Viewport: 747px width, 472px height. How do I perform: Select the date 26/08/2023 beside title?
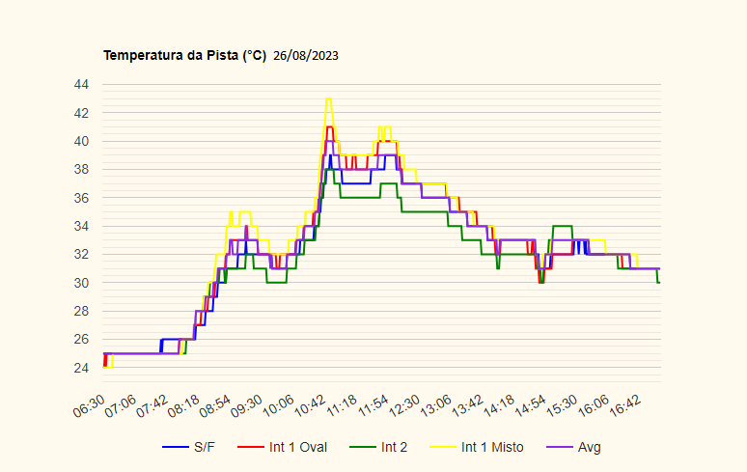tap(306, 56)
